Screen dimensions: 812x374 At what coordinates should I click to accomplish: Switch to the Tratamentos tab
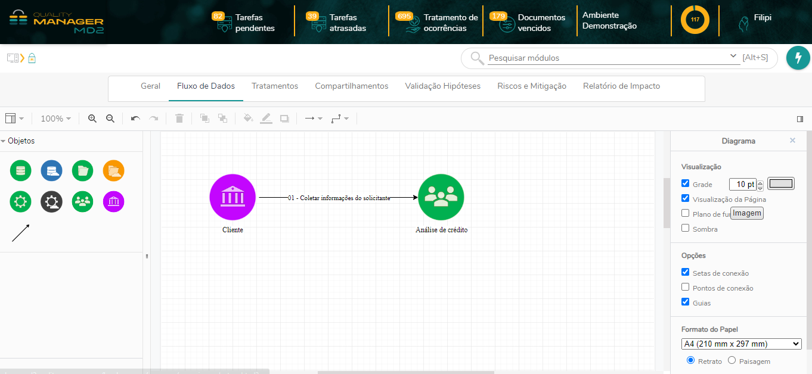[275, 86]
